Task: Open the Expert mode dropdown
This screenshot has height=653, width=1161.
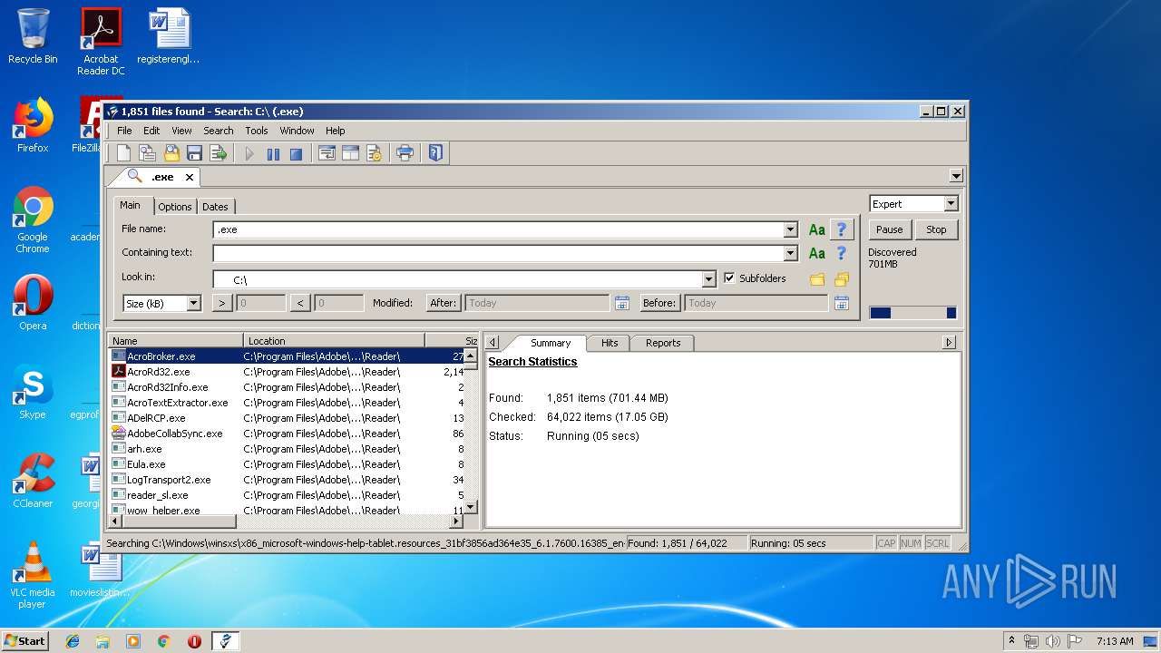Action: (x=951, y=204)
